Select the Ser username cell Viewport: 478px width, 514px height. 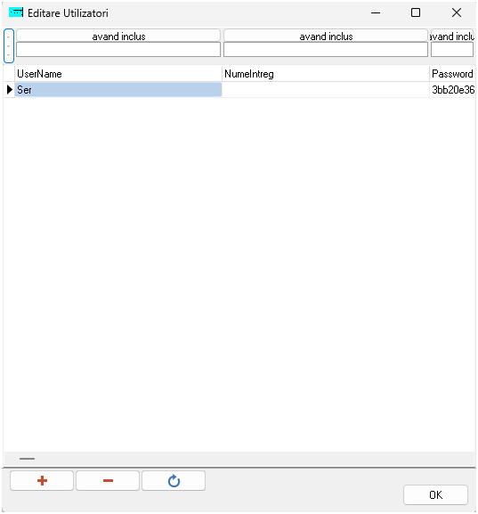(x=118, y=89)
